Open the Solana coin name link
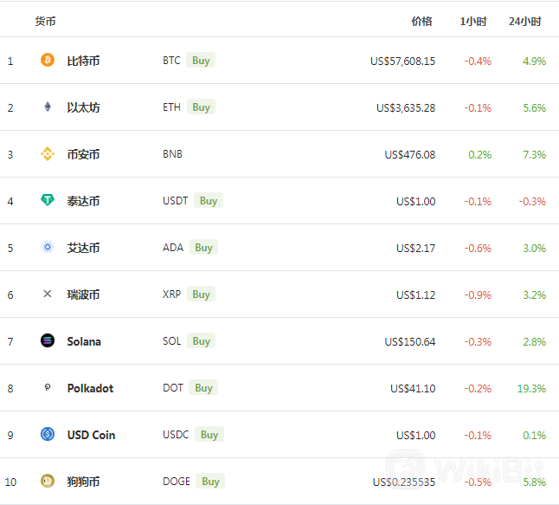The height and width of the screenshot is (505, 559). pos(84,341)
